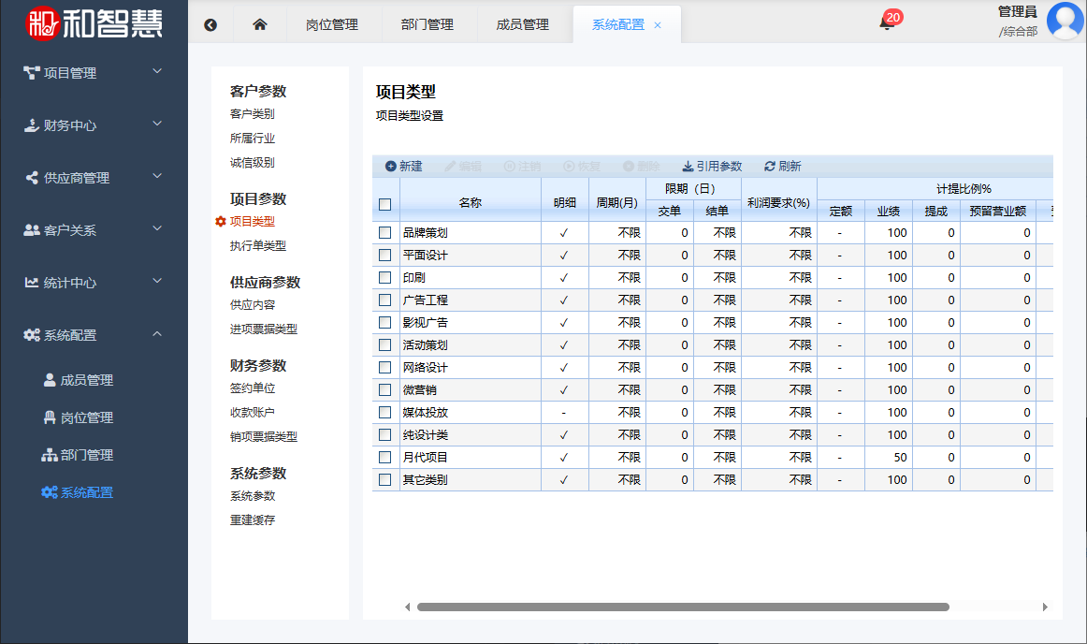
Task: Click the 财务中心 sidebar icon
Action: coord(31,125)
